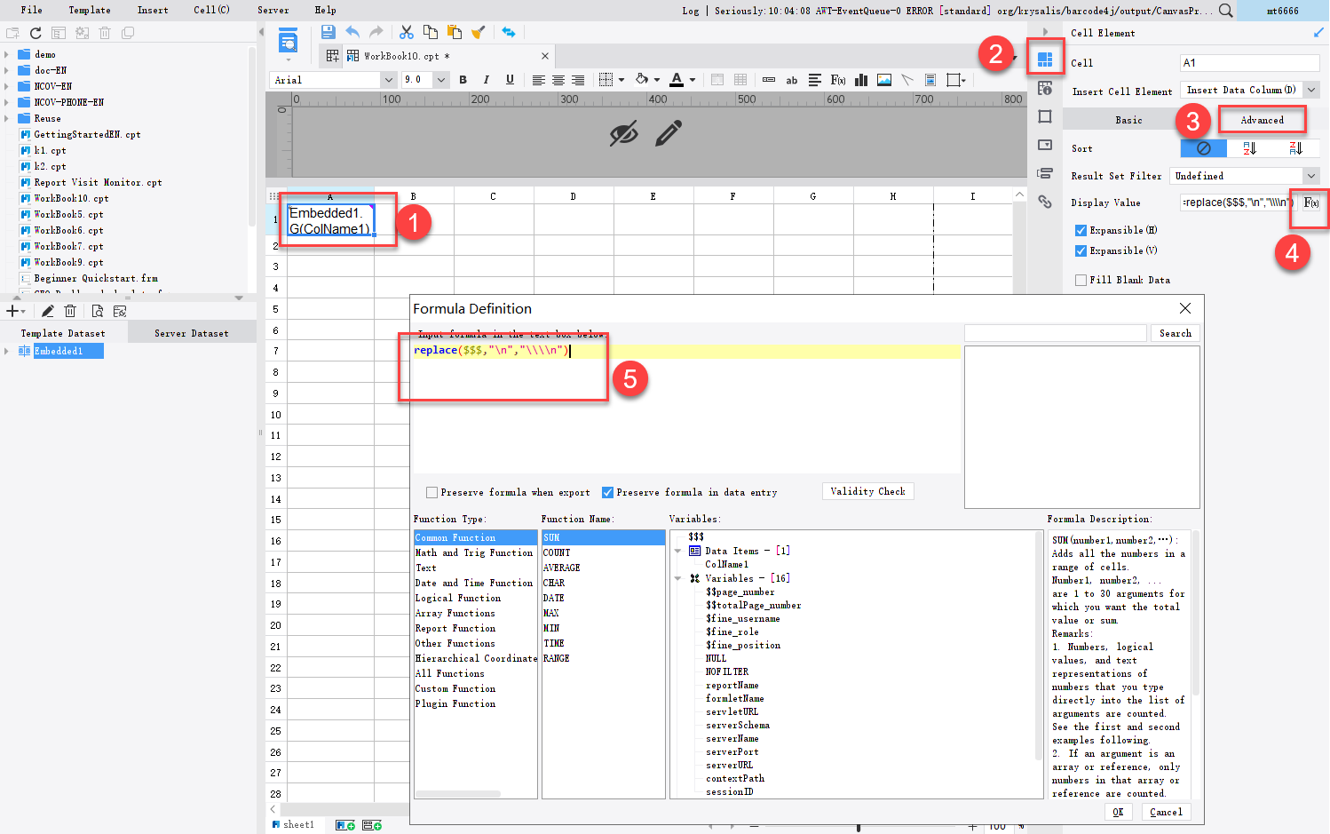Click the Paste clipboard icon
The width and height of the screenshot is (1330, 834).
pos(455,32)
